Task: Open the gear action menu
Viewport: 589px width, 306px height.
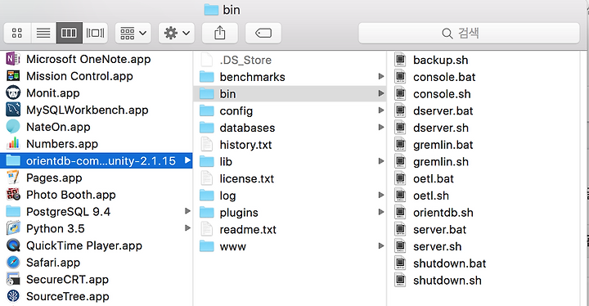Action: [x=177, y=33]
